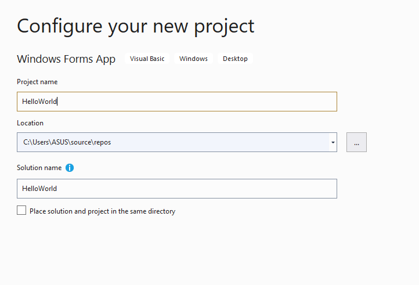Click HelloWorld text in Project name box

click(39, 102)
